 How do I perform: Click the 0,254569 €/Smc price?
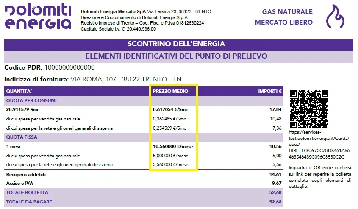pos(169,128)
